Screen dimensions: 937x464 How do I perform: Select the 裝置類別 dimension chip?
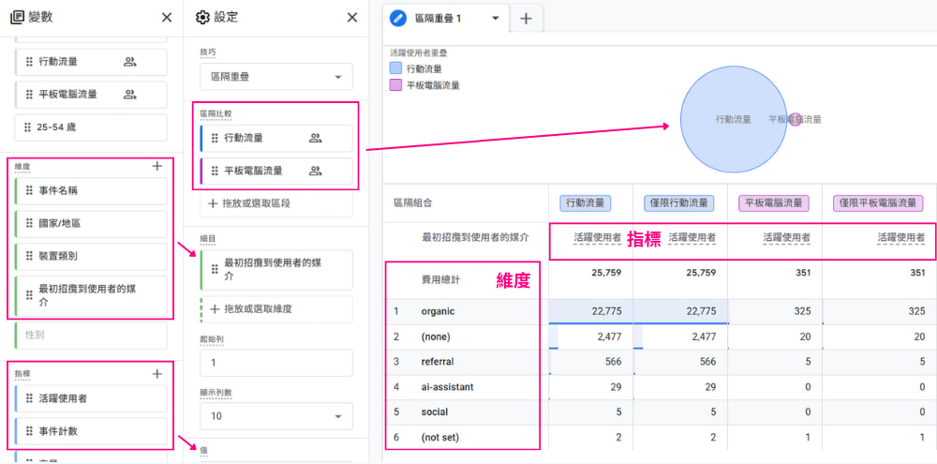pyautogui.click(x=91, y=256)
